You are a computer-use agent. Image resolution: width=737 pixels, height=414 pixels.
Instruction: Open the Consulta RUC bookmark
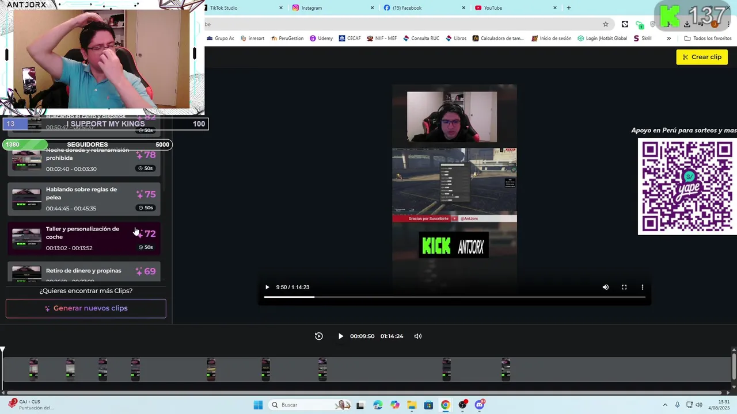[421, 39]
